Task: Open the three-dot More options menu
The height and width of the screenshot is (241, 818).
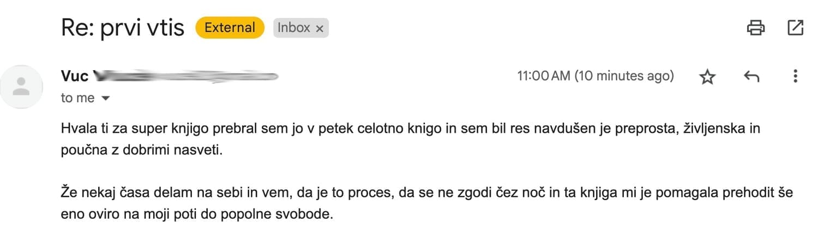Action: pyautogui.click(x=796, y=77)
